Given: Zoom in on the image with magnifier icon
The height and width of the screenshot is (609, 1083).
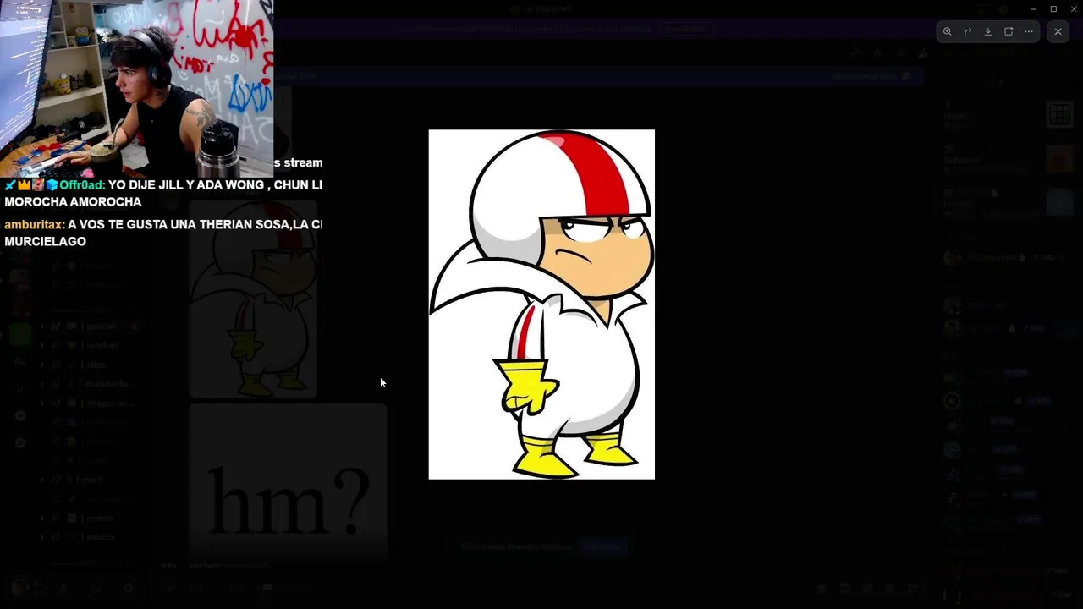Looking at the screenshot, I should (948, 31).
